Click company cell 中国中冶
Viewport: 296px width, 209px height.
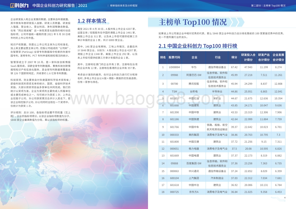194,185
